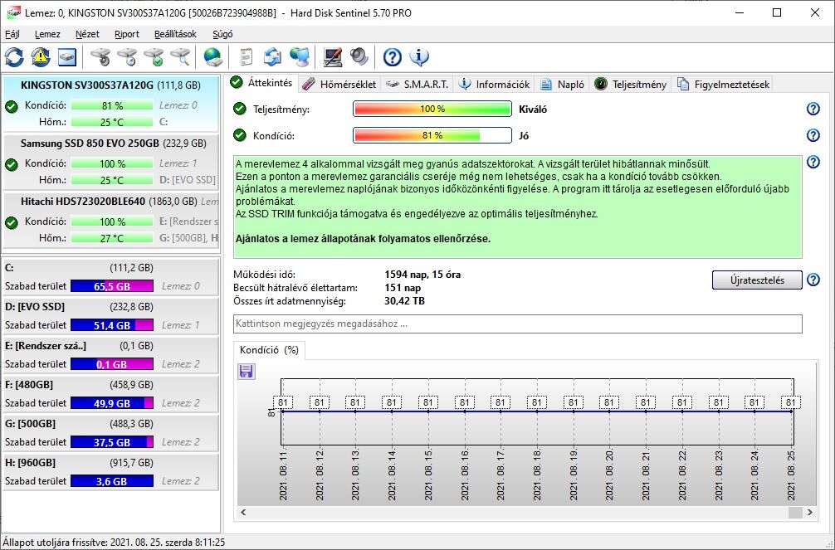
Task: Select the Hitachi HDS723020BLE640 disk entry
Action: point(110,220)
